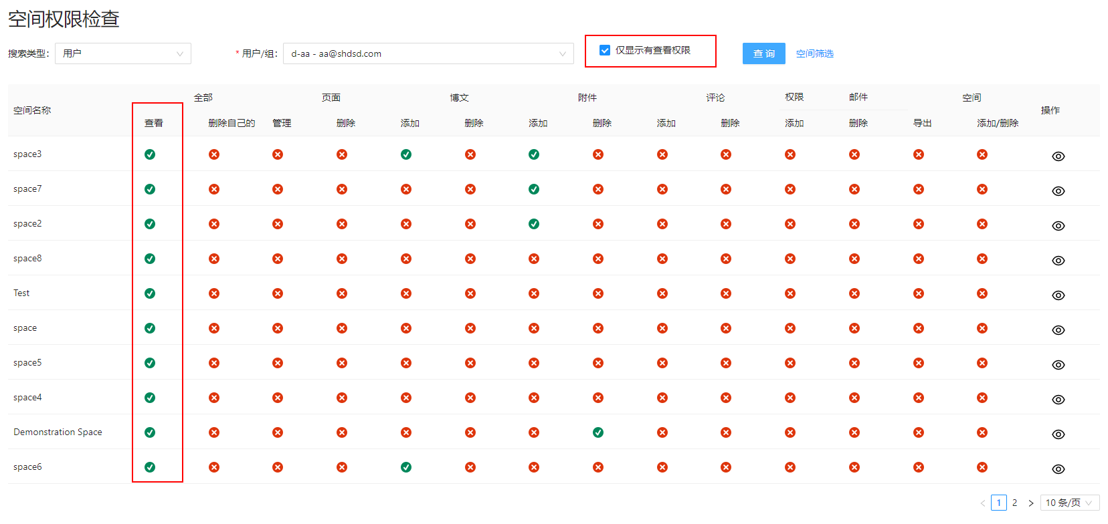Screen dimensions: 1108x524
Task: Click the next page arrow
Action: coord(1030,503)
